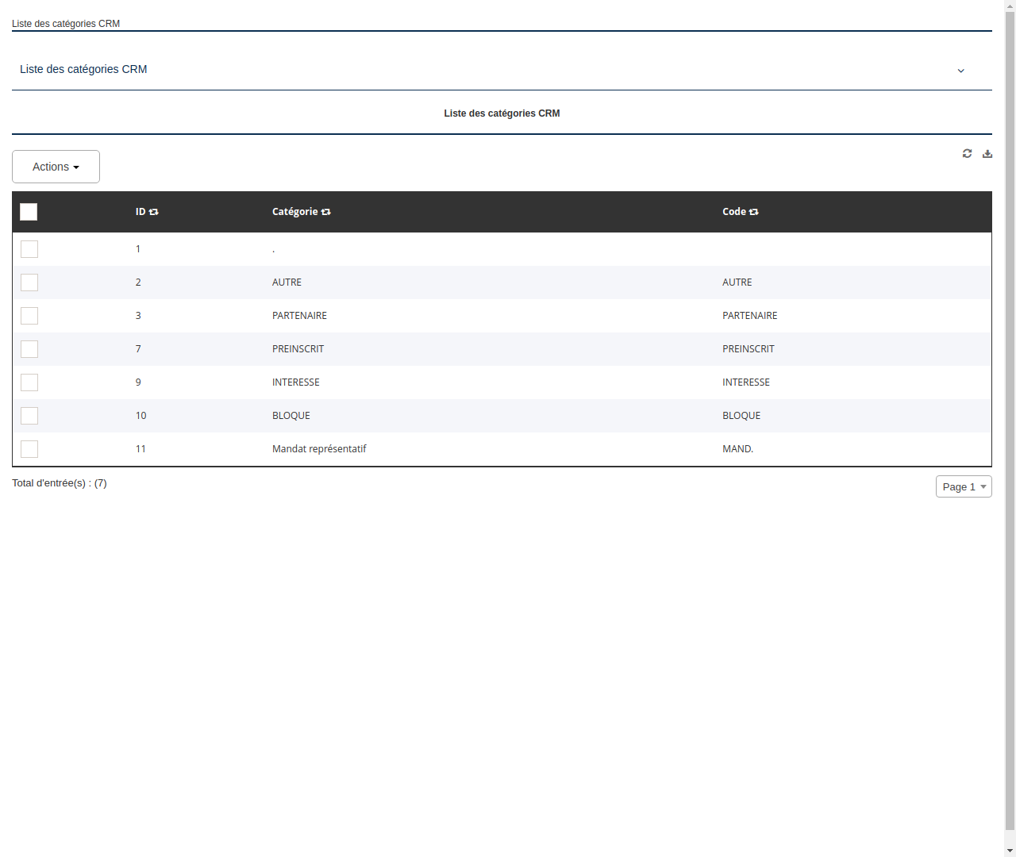Check the PREINSCRIT row checkbox
1016x857 pixels.
pos(29,348)
